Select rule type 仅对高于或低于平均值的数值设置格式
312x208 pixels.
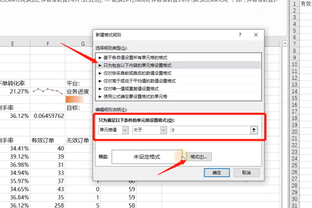pyautogui.click(x=178, y=81)
